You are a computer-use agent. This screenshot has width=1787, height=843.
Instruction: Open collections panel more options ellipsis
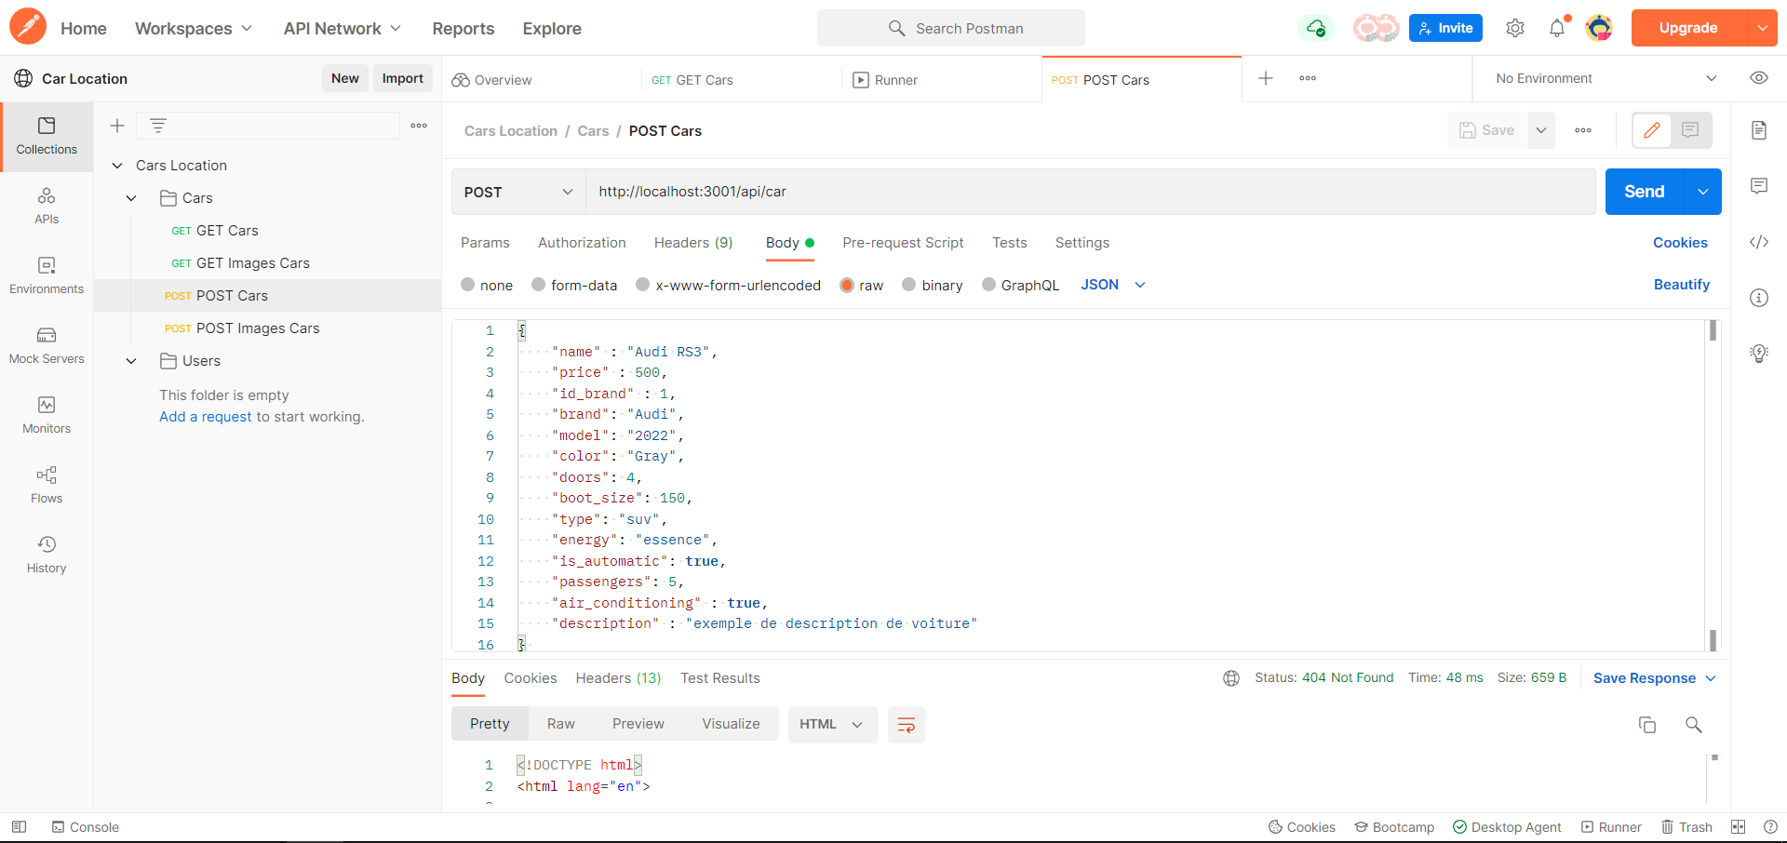pos(419,126)
